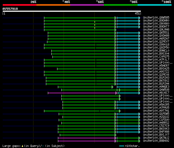Select the UniRef100_A7PJL7 label
This screenshot has width=174, height=148.
pyautogui.click(x=156, y=60)
